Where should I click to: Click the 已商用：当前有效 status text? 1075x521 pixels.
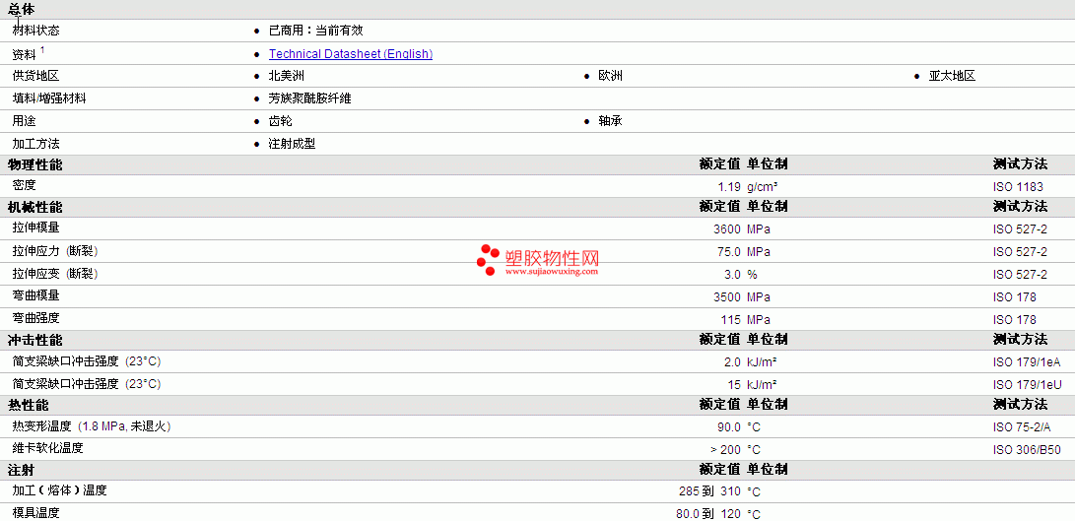tap(315, 31)
